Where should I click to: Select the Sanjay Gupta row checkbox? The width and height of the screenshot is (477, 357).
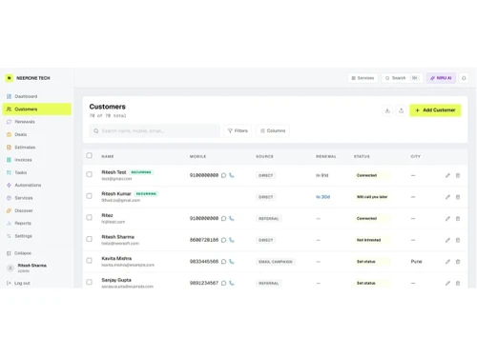click(90, 282)
